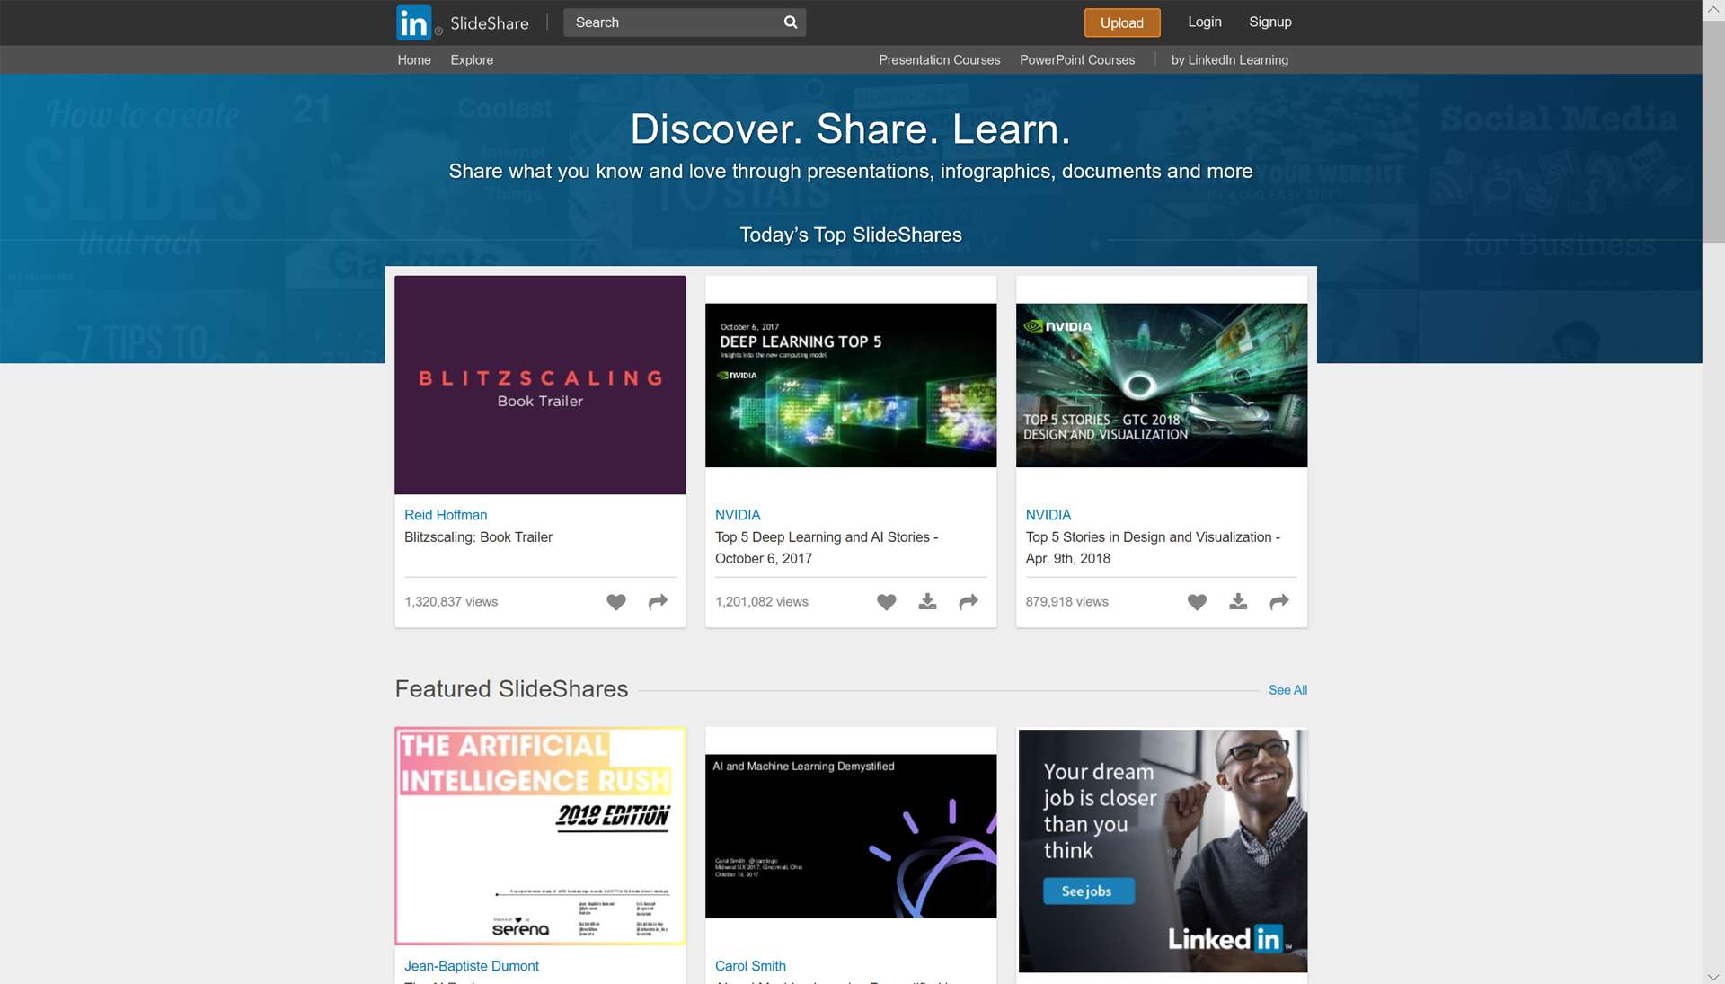This screenshot has height=984, width=1725.
Task: Click the 1,320,837 views count
Action: (451, 602)
